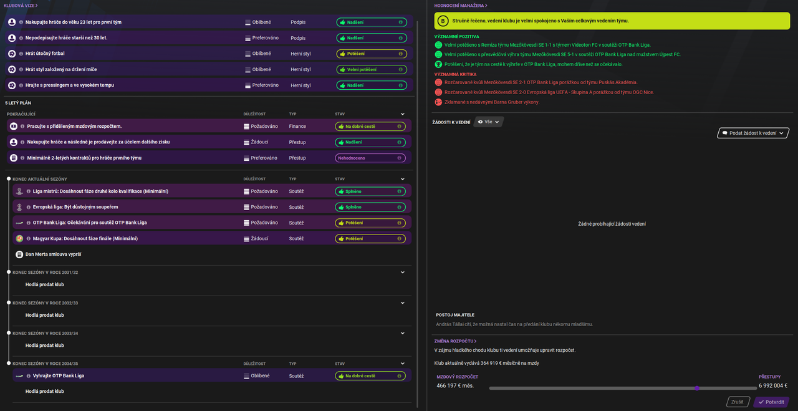Collapse the 'Pokračující' section chevron
Viewport: 798px width, 411px height.
(x=403, y=114)
